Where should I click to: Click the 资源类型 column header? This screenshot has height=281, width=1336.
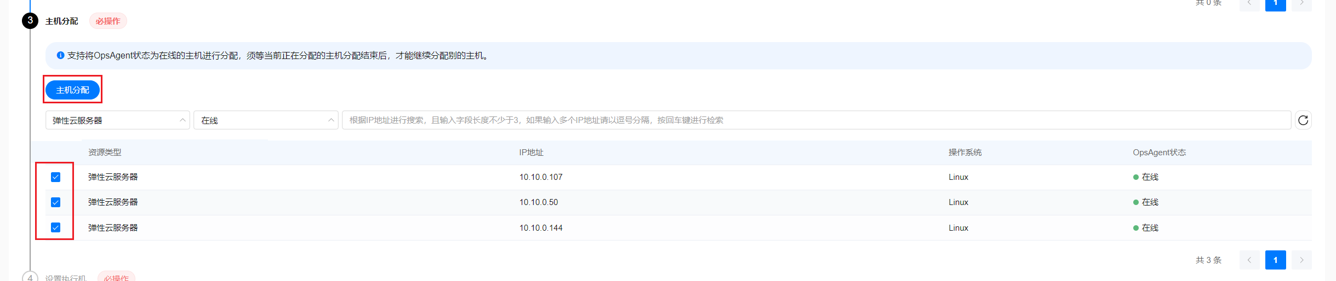point(105,153)
